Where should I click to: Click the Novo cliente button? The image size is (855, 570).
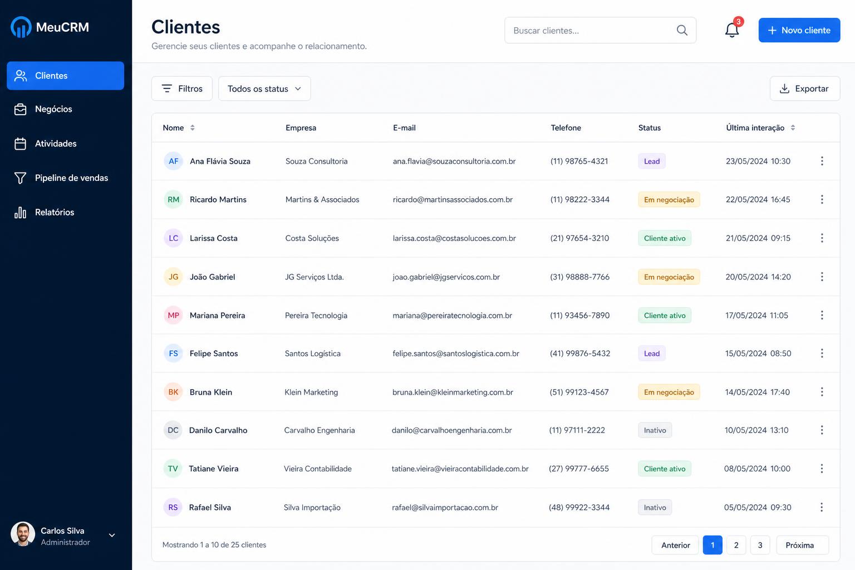[x=799, y=30]
